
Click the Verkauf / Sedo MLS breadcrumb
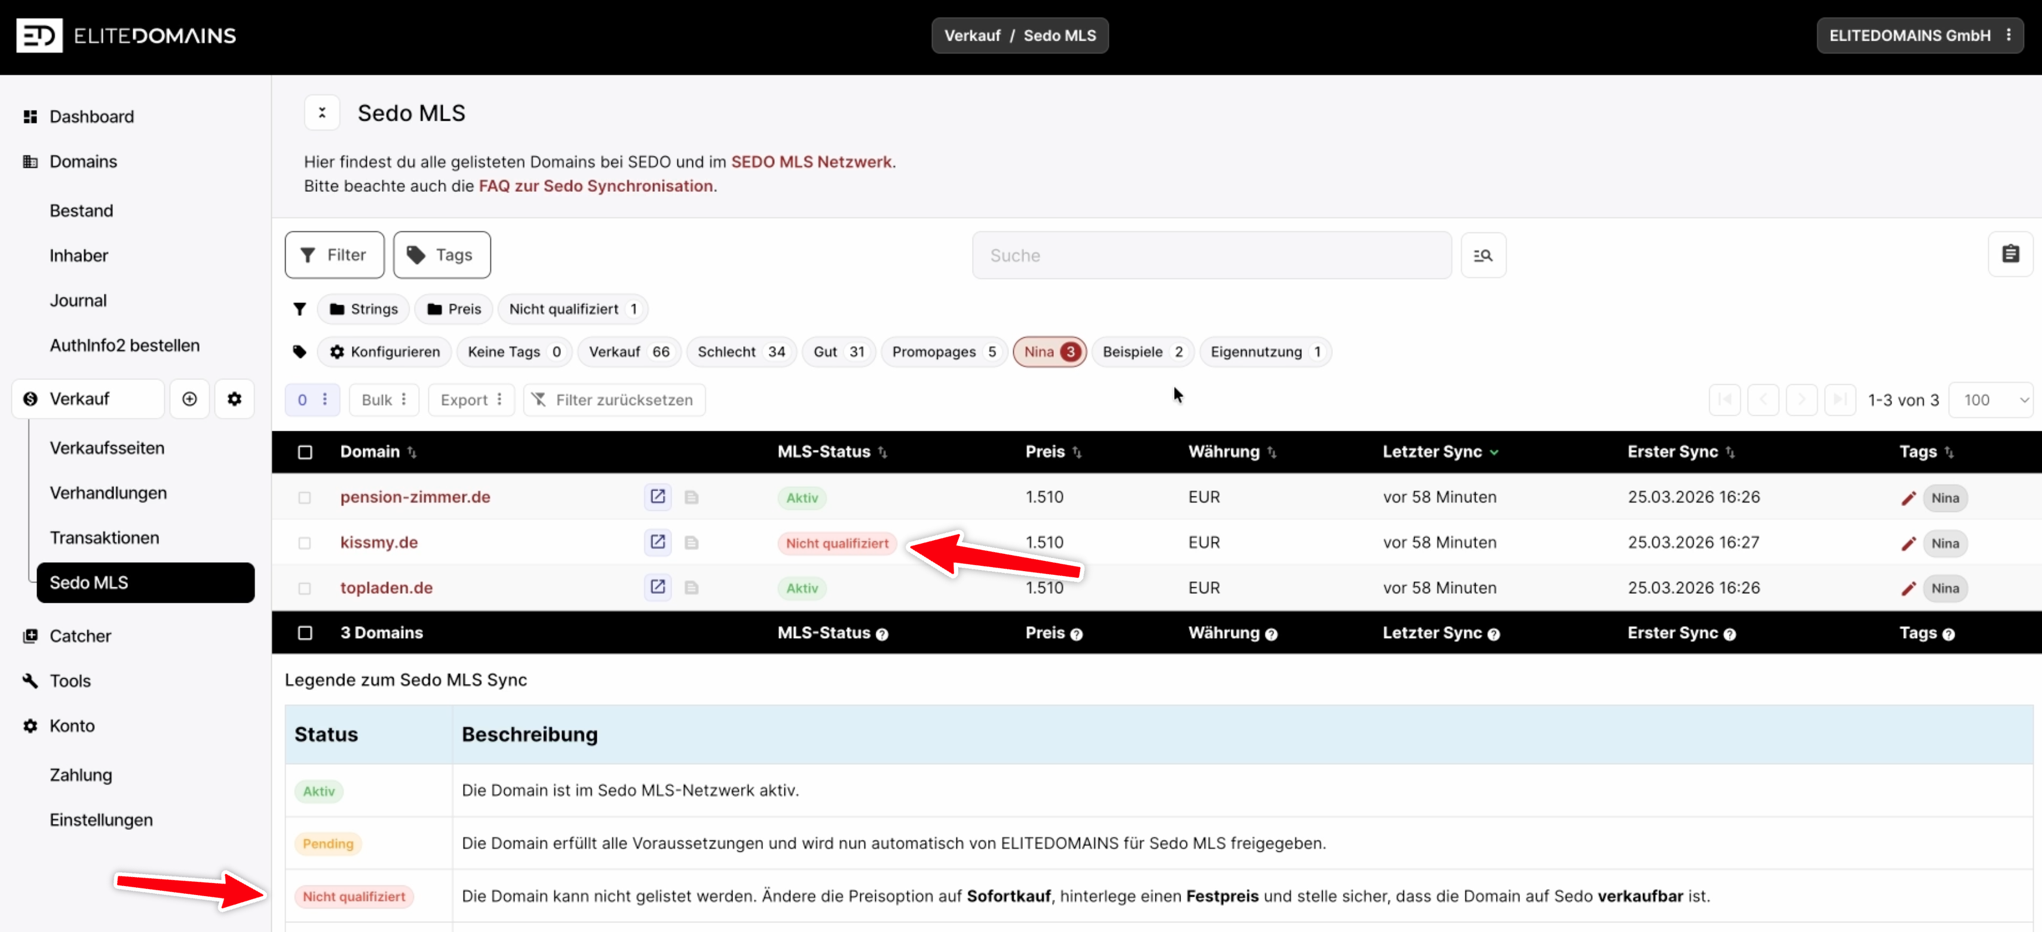[1020, 36]
